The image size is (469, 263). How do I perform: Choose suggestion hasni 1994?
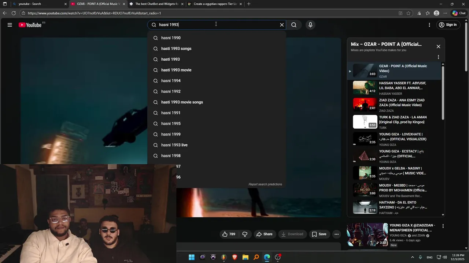tap(217, 81)
